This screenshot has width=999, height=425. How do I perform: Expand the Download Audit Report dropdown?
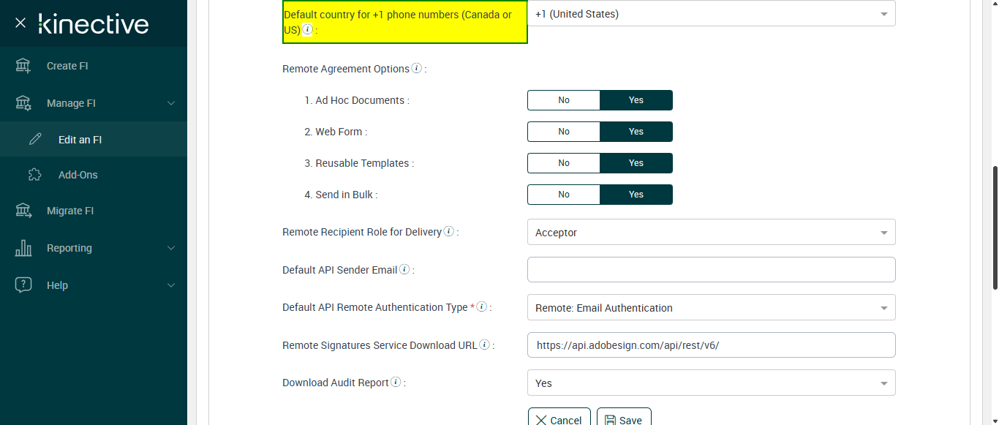coord(711,383)
